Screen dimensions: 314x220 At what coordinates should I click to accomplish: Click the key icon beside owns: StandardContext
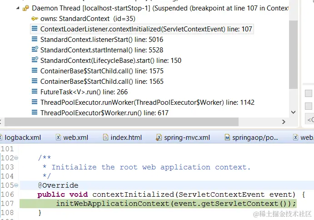click(x=35, y=19)
